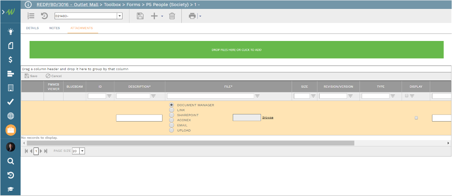Sort by the Revision/Version column header
Image resolution: width=452 pixels, height=196 pixels.
[x=338, y=87]
